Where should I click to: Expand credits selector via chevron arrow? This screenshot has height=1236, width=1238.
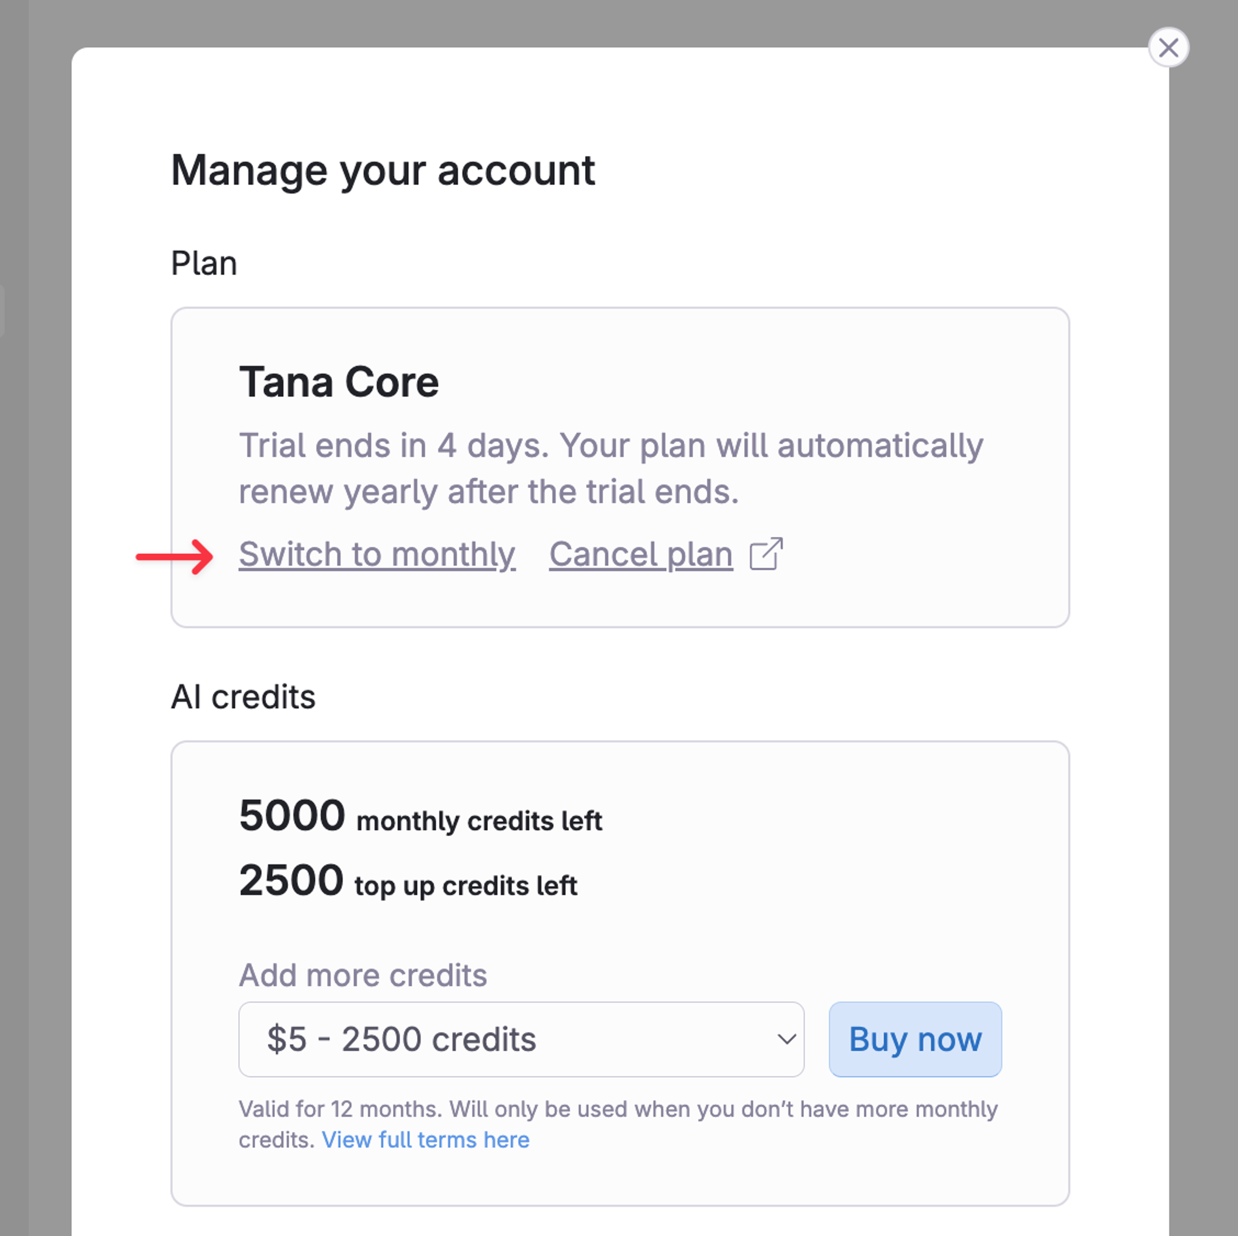point(786,1039)
